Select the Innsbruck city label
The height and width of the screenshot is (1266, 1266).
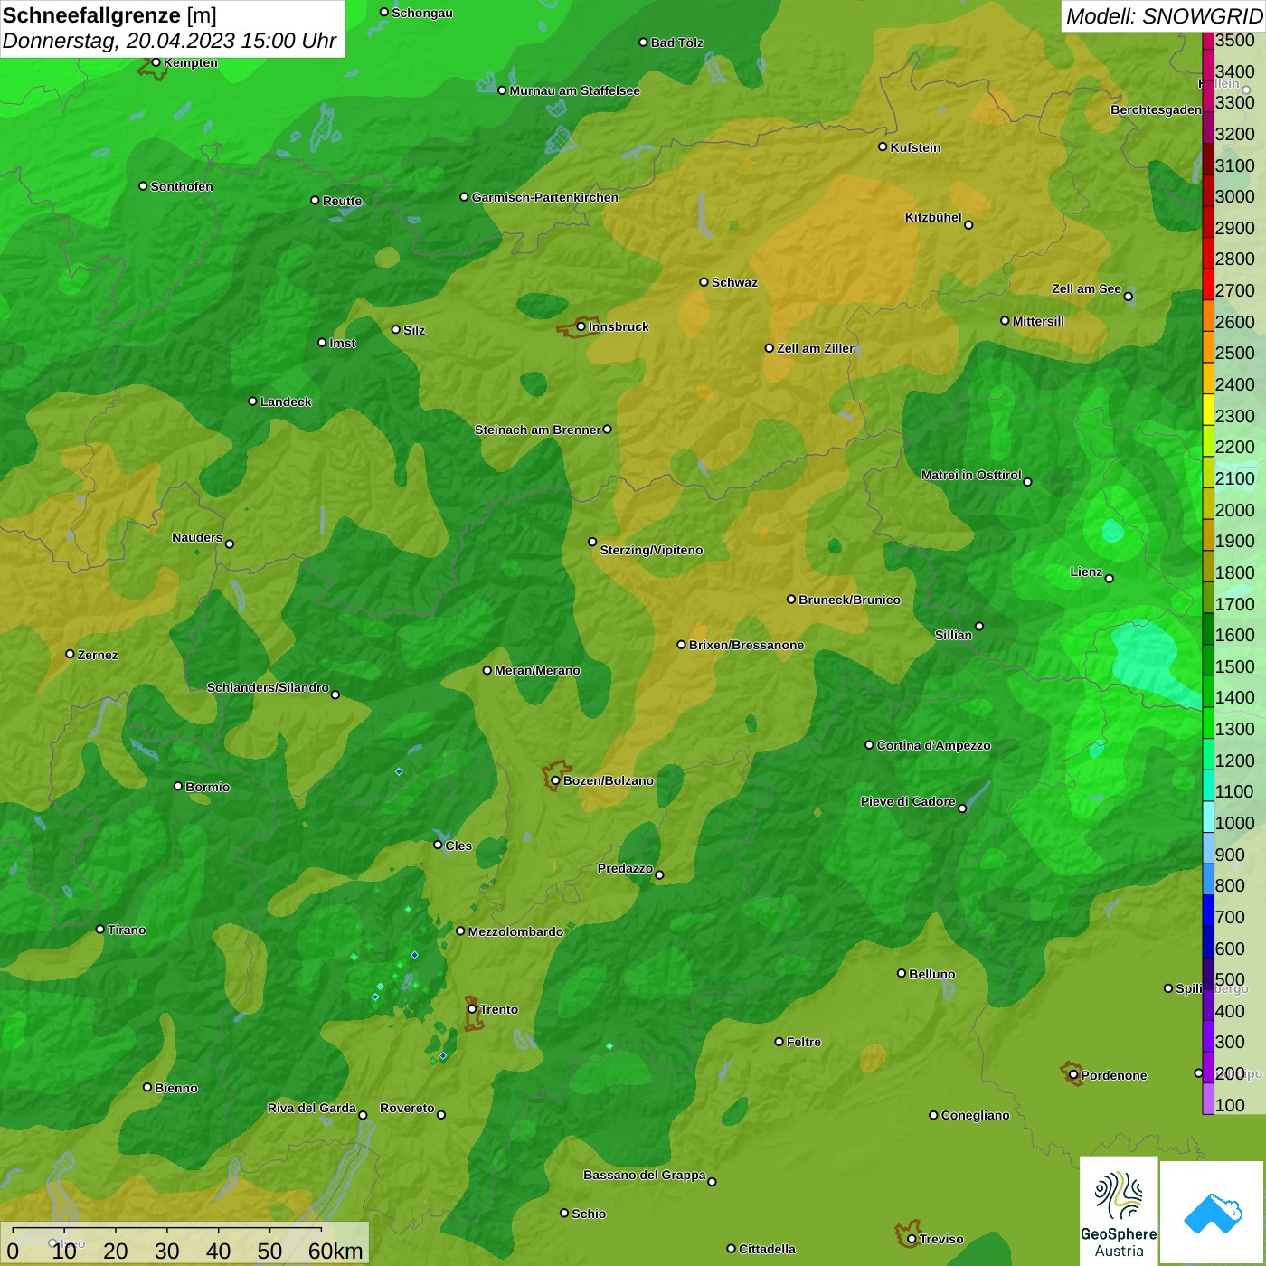619,326
